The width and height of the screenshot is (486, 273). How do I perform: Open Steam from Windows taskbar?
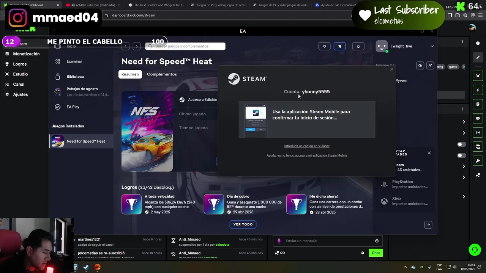[x=86, y=267]
